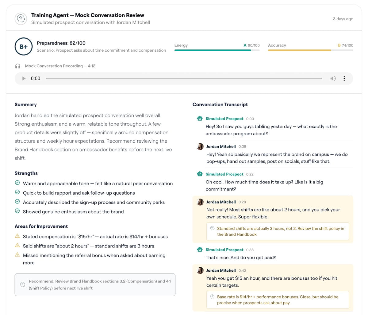Click Jordan Mitchell's avatar at 0:08
This screenshot has height=315, width=368.
click(x=200, y=146)
